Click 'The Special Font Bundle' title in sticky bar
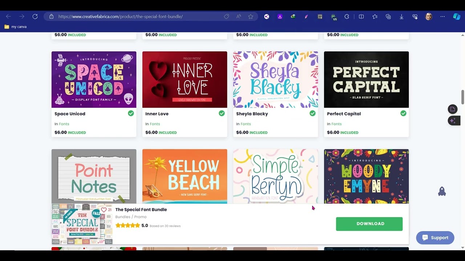Screen dimensions: 465x261 (141, 210)
